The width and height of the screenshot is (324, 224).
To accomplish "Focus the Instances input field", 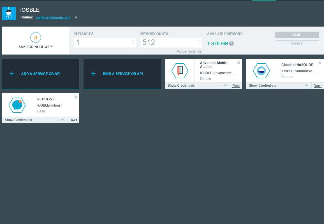I will [105, 43].
